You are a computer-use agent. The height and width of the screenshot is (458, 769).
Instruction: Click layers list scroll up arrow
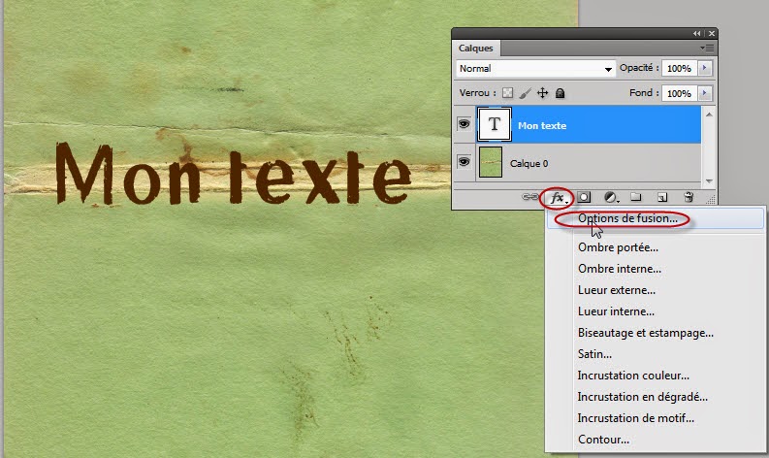click(x=709, y=114)
